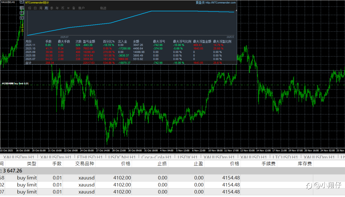The height and width of the screenshot is (197, 345).
Task: Click the question mark help button
Action: [22, 13]
